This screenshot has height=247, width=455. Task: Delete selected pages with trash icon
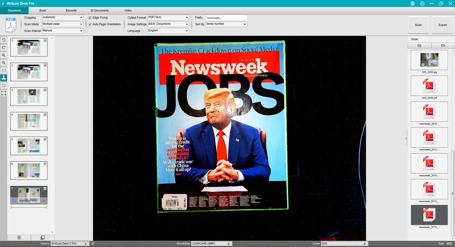[19, 238]
